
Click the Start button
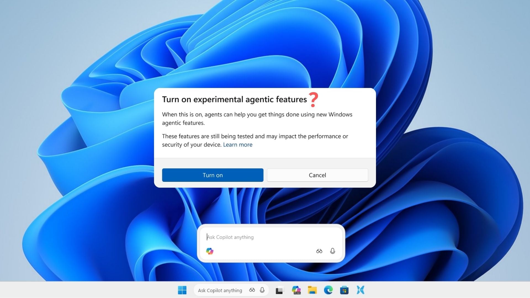click(x=182, y=290)
